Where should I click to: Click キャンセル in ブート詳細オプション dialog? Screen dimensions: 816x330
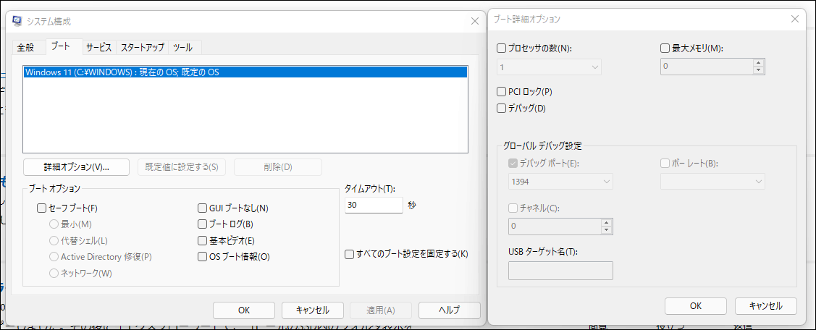click(x=765, y=305)
